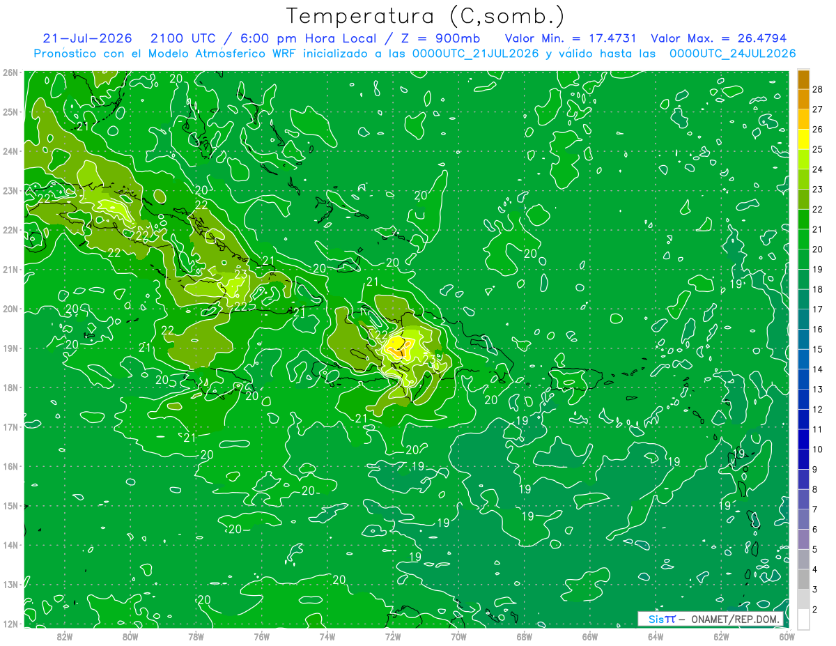Pick the dark orange swatch above label 28
The height and width of the screenshot is (646, 836).
tap(803, 79)
